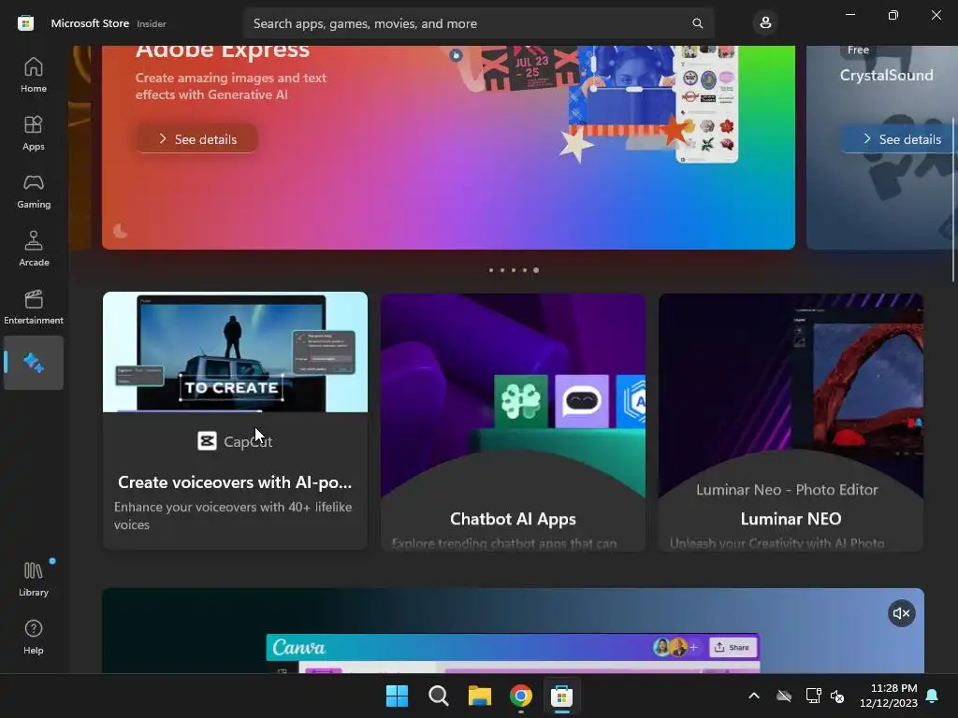Viewport: 958px width, 718px height.
Task: Open the user profile account button
Action: coord(765,23)
